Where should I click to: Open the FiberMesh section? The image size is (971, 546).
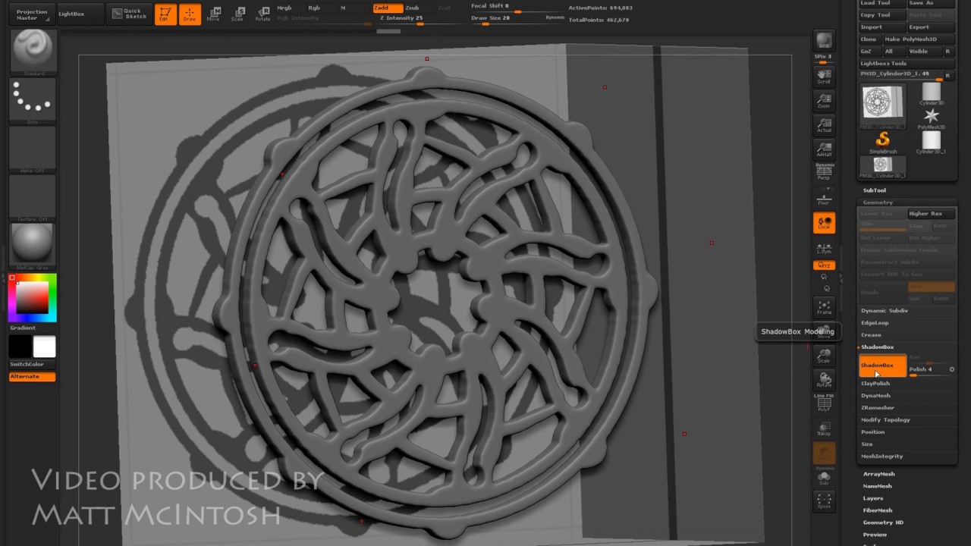[x=878, y=510]
